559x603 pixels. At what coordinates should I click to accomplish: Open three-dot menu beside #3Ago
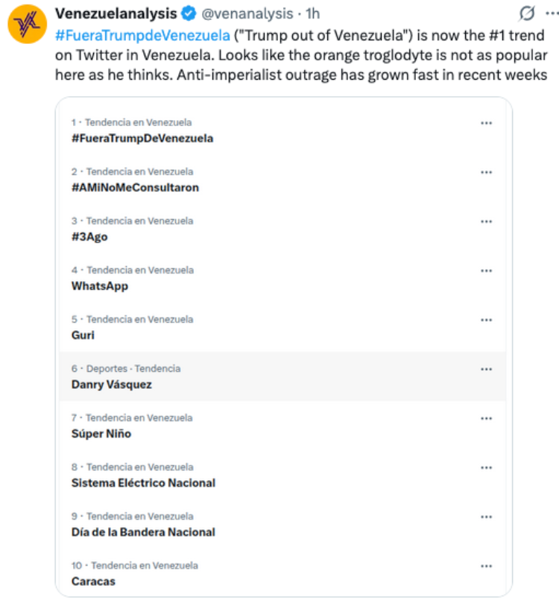point(487,221)
